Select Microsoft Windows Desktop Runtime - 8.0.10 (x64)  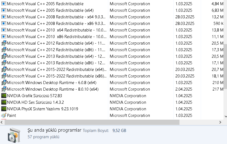(x=53, y=89)
